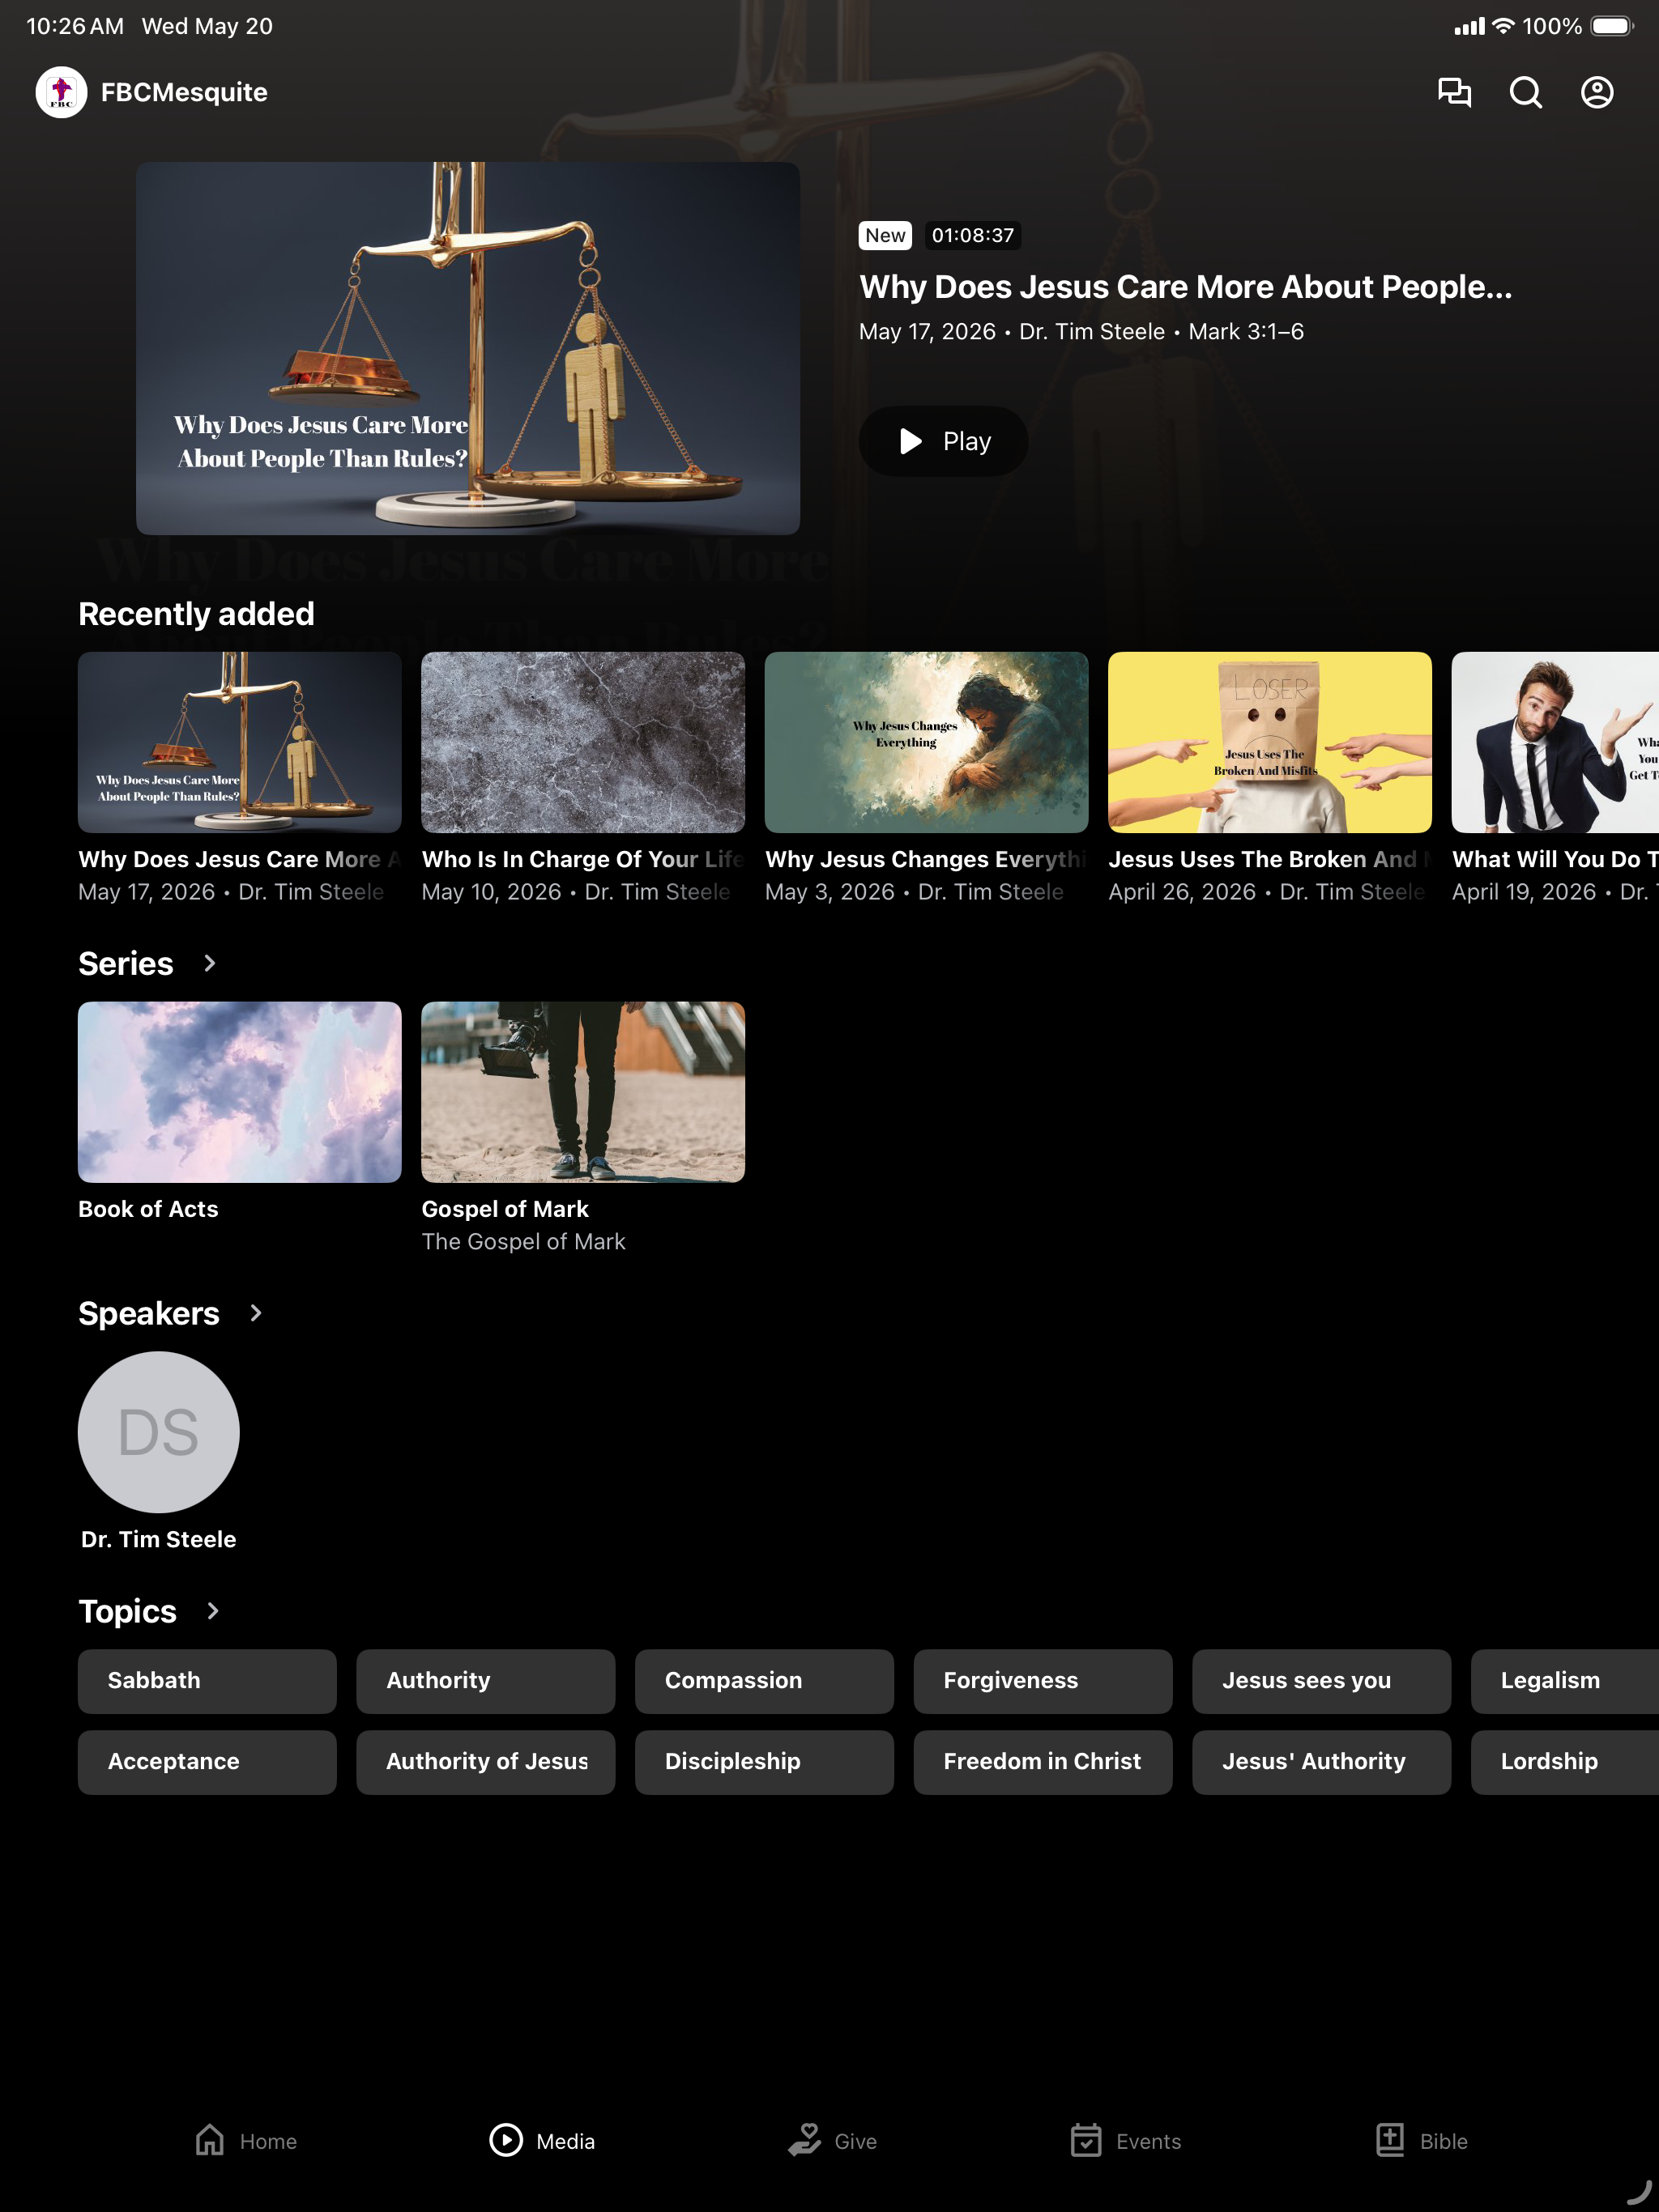This screenshot has width=1659, height=2212.
Task: Tap the FBCMesquite app name
Action: tap(184, 92)
